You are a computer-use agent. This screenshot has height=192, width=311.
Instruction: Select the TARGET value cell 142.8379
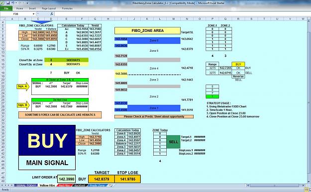coord(102,179)
